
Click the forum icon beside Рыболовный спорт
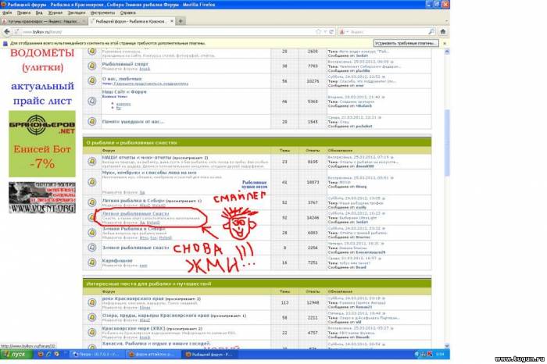[x=92, y=66]
